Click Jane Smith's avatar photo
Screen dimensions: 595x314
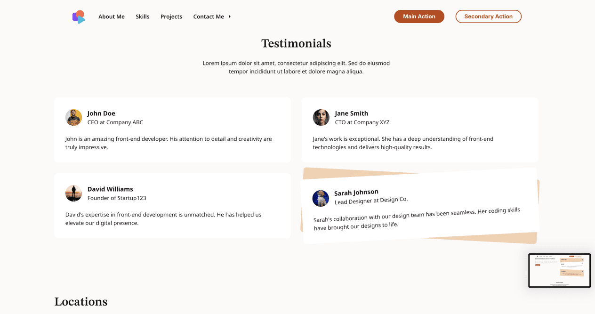click(321, 118)
